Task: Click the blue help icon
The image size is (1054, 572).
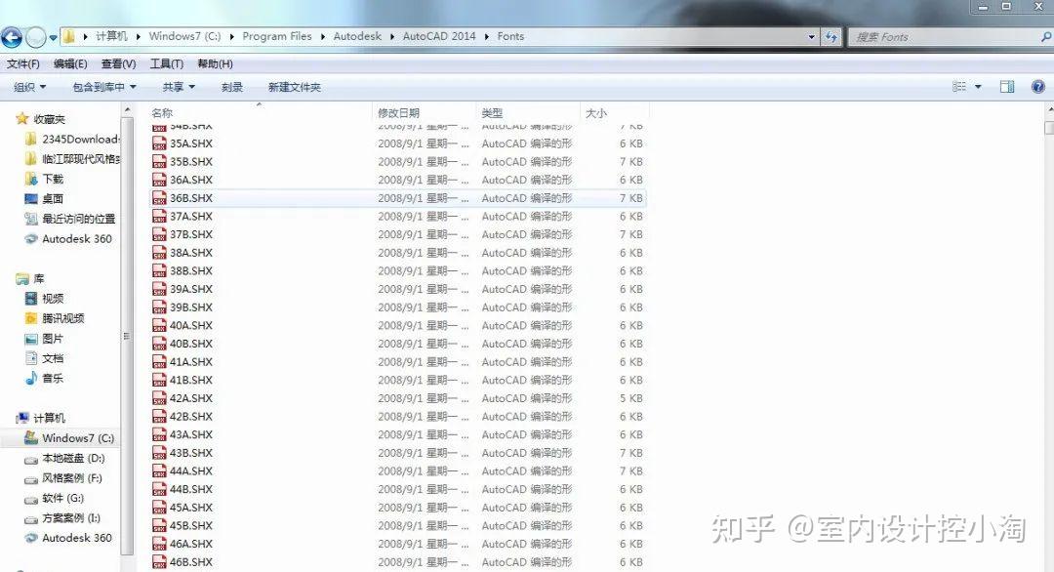Action: (1037, 87)
